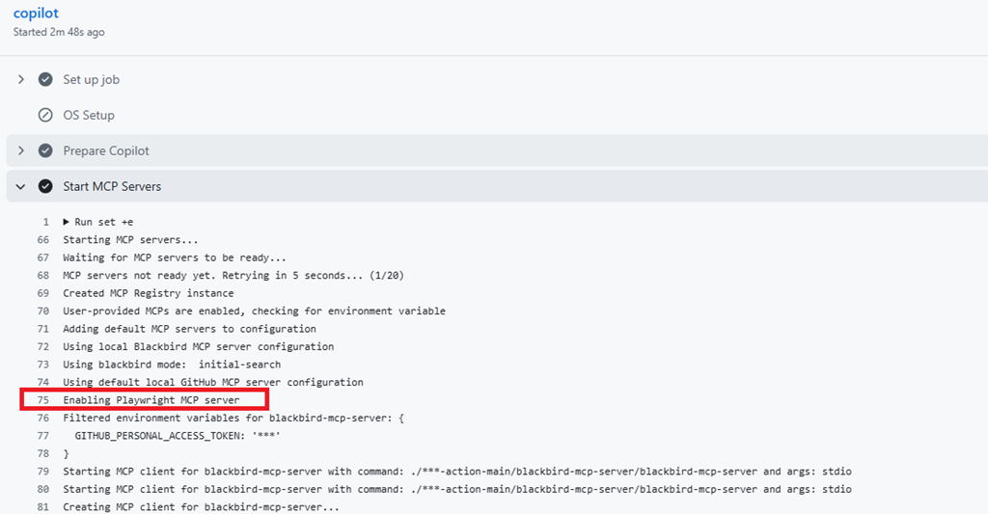Viewport: 988px width, 514px height.
Task: Click the Start MCP Servers checkmark icon
Action: [45, 186]
